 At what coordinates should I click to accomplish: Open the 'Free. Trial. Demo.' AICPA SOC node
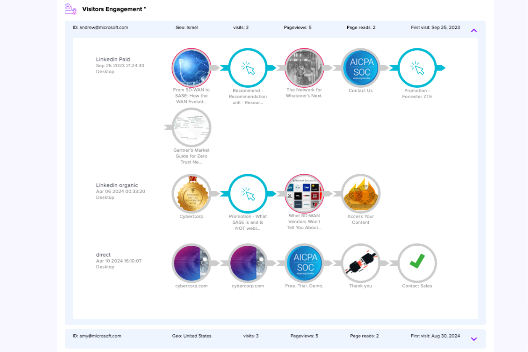tap(304, 263)
